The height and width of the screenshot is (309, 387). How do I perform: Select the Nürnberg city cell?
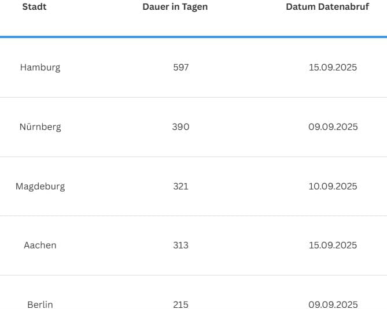click(40, 127)
